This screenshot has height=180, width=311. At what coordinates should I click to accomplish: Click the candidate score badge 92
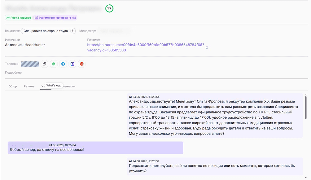109,8
